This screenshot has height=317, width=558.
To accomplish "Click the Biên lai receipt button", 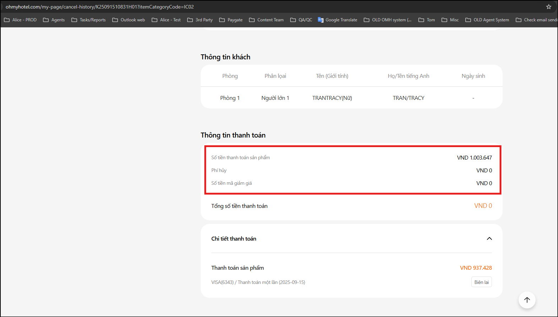I will click(x=481, y=282).
